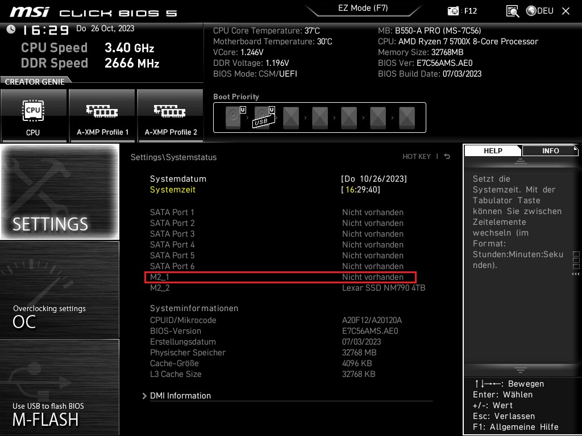The width and height of the screenshot is (582, 436).
Task: Click the help panel top scroll handle
Action: 521,161
